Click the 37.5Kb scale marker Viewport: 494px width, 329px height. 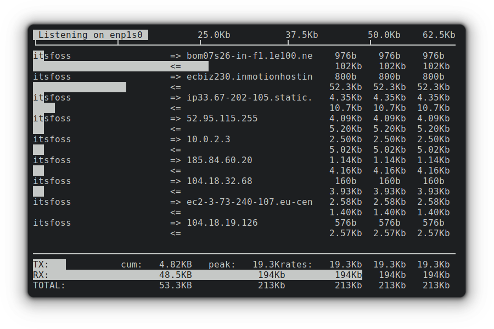tap(301, 35)
